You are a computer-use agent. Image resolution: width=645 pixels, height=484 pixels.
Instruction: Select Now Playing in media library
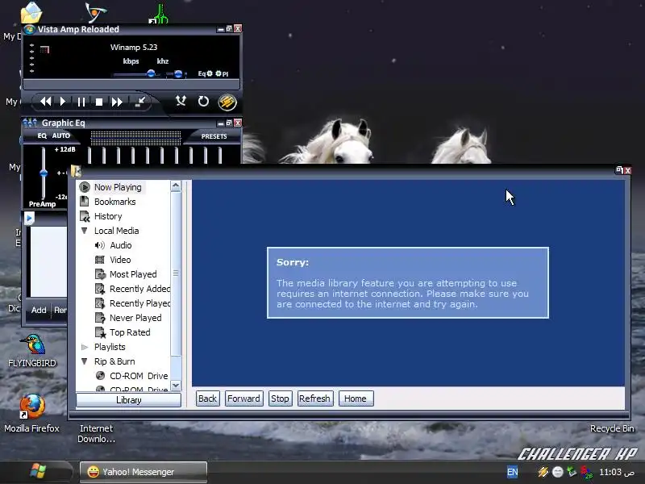(x=118, y=187)
